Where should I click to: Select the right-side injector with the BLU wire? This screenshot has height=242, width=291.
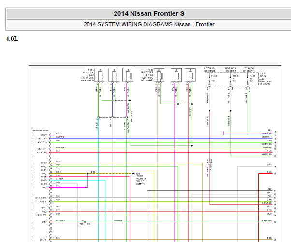coord(114,75)
